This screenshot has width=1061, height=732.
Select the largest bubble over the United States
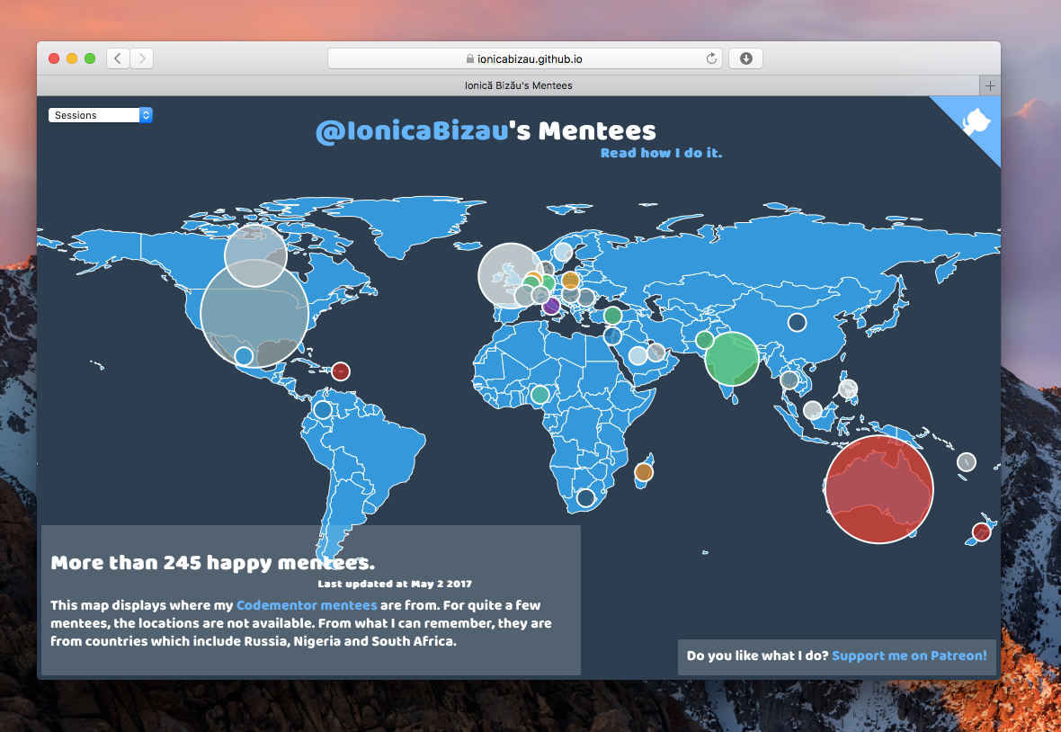254,314
